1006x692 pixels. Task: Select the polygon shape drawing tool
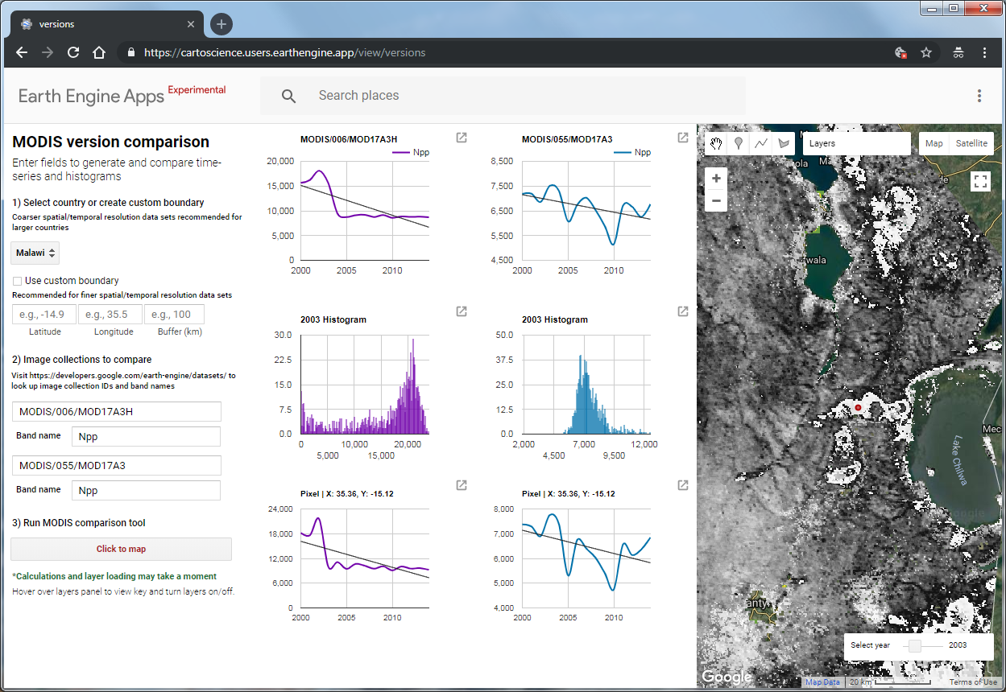click(784, 143)
